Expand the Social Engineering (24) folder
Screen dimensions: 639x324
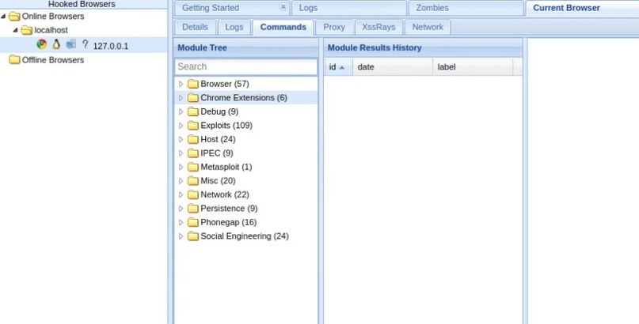pos(181,236)
